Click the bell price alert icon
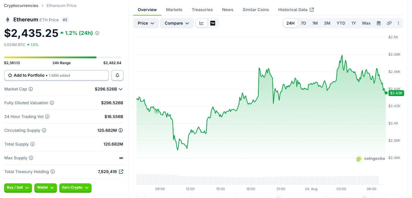 click(x=117, y=75)
